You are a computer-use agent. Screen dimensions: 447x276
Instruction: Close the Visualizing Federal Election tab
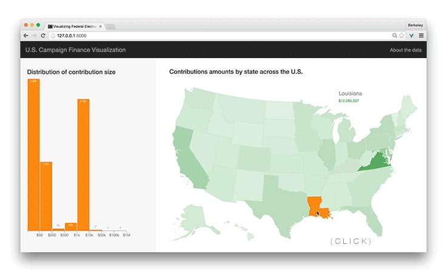(x=101, y=26)
